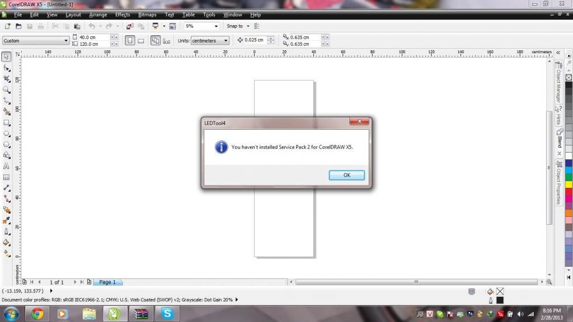Open Application Launcher icon

(x=156, y=26)
